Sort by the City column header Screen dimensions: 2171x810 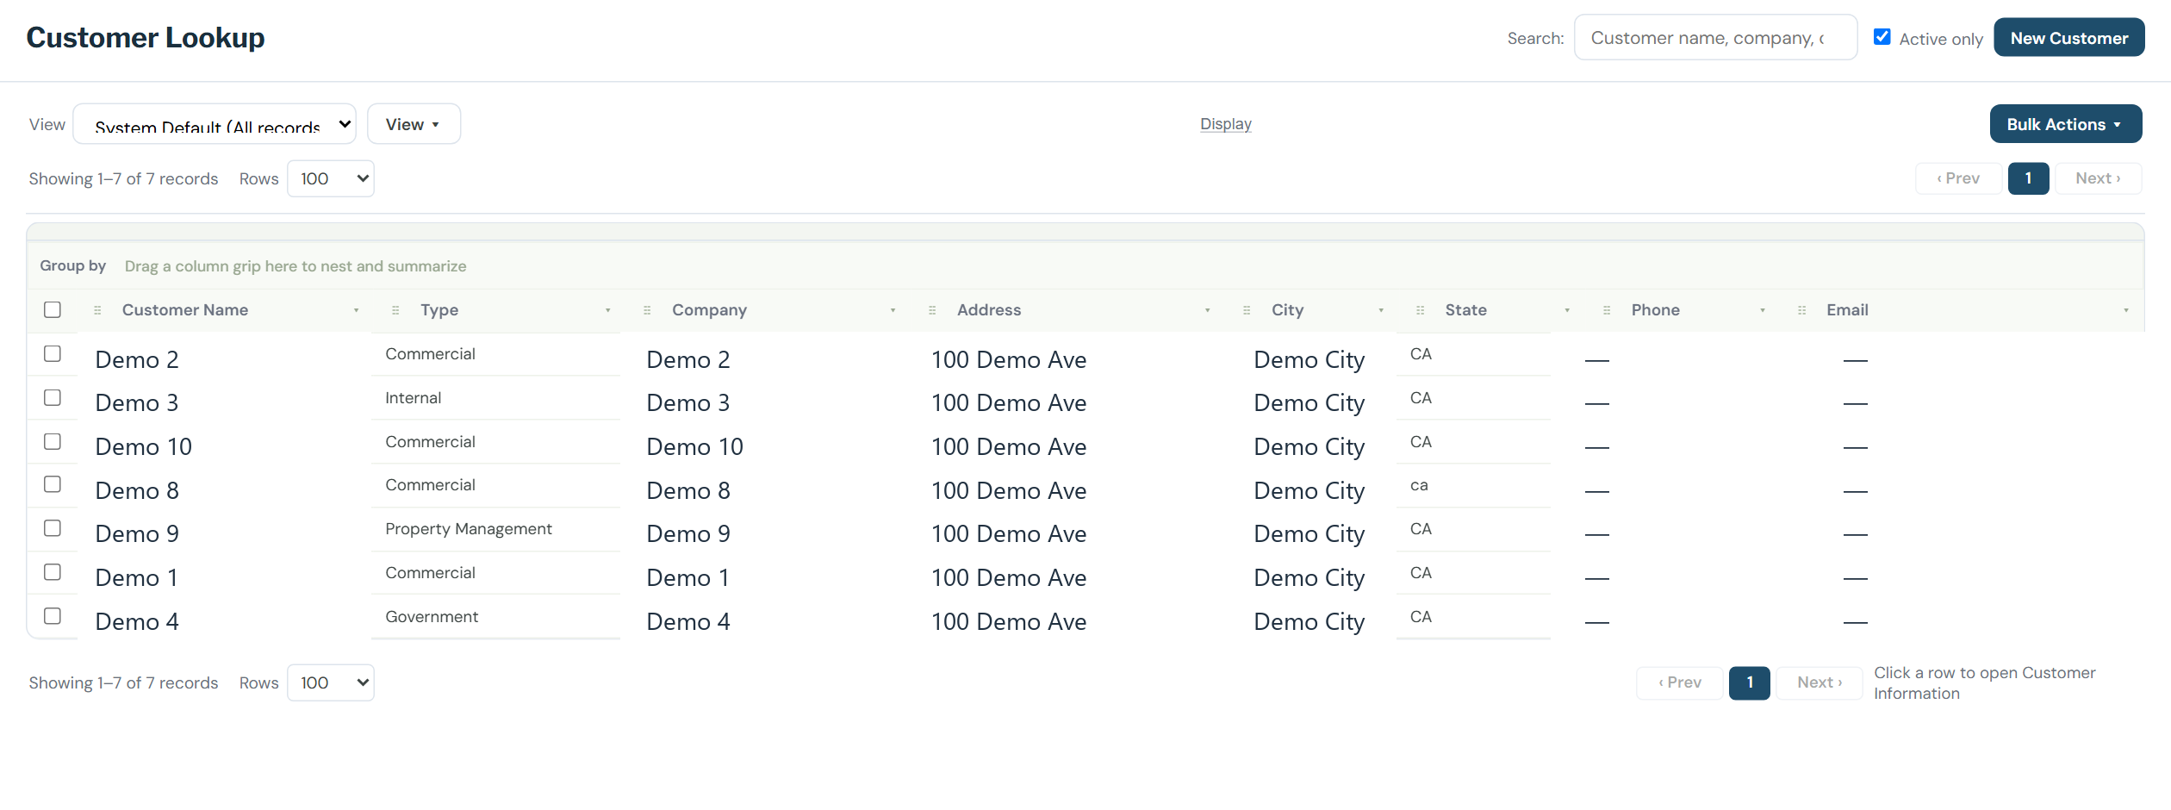(1287, 310)
